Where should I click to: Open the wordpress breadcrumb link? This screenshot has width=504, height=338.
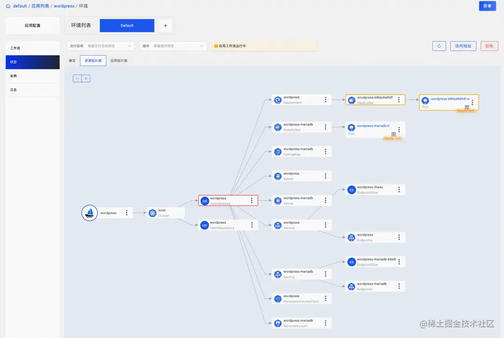coord(64,6)
